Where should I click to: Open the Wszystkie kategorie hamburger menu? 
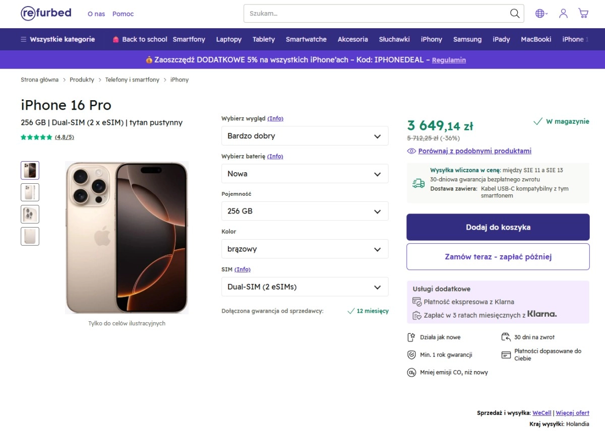click(x=57, y=39)
